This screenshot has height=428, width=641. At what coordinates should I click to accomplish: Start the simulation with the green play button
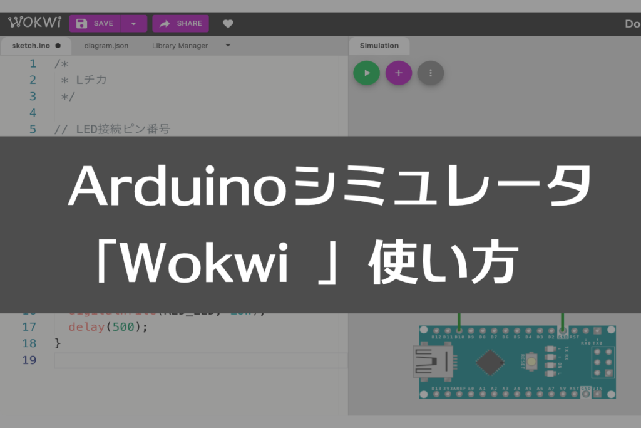[x=366, y=73]
